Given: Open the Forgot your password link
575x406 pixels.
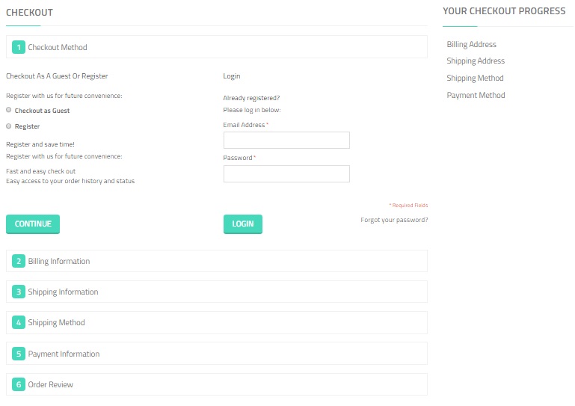Looking at the screenshot, I should 394,220.
